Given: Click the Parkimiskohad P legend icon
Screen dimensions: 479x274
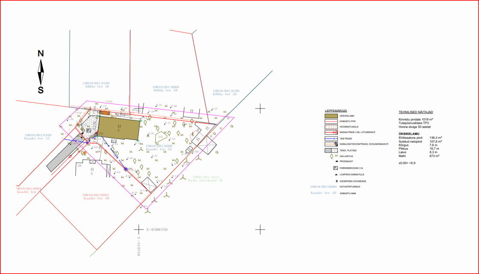Looking at the screenshot, I should [336, 168].
